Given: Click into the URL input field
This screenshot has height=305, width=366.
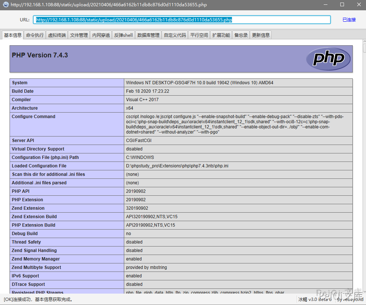Looking at the screenshot, I should [x=182, y=19].
